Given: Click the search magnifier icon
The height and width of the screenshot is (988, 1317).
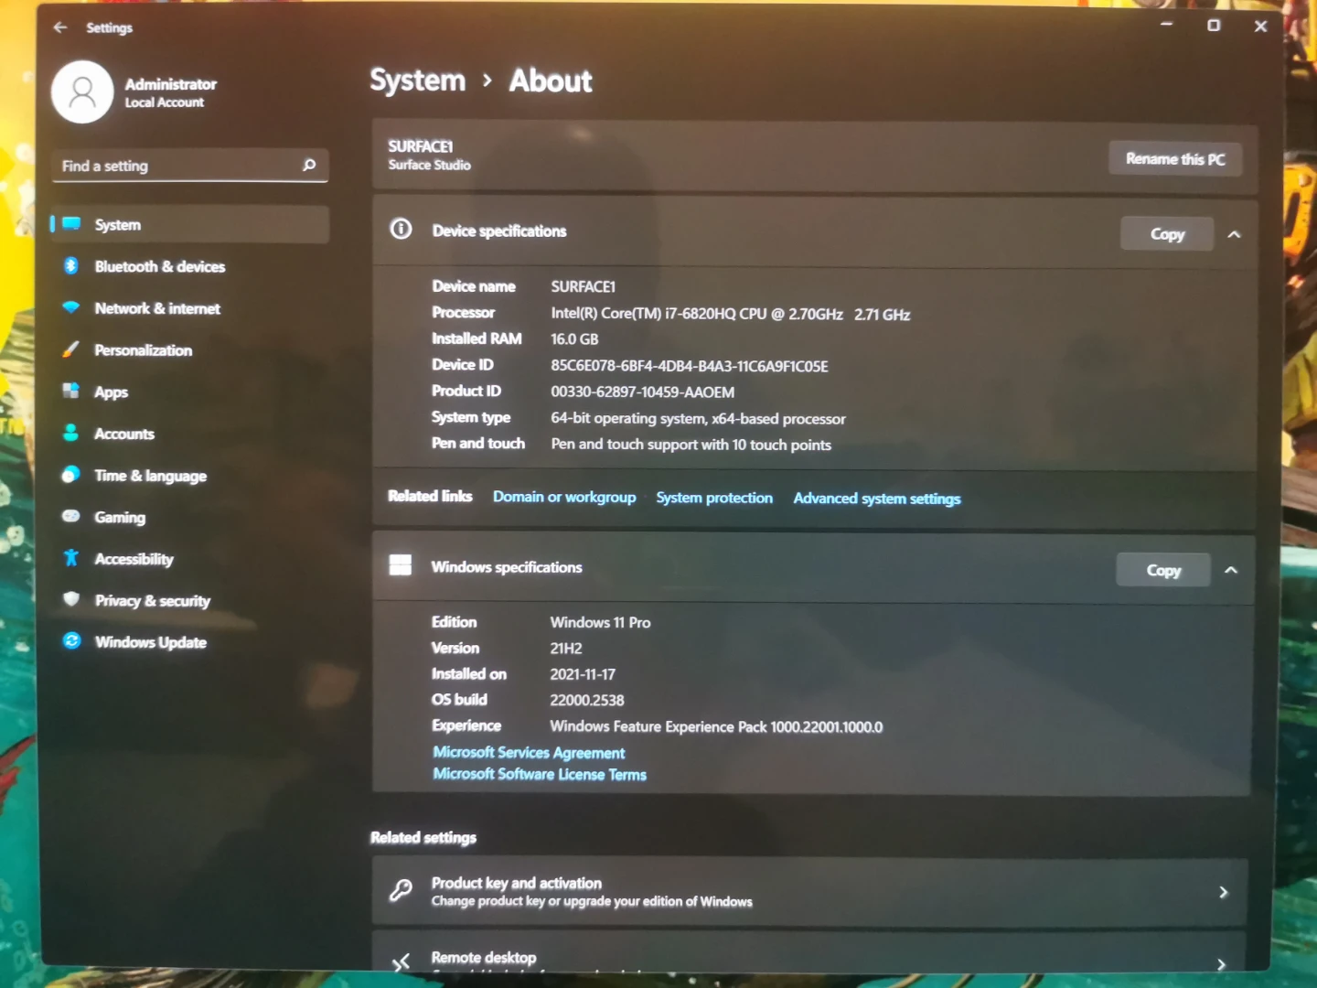Looking at the screenshot, I should (309, 165).
